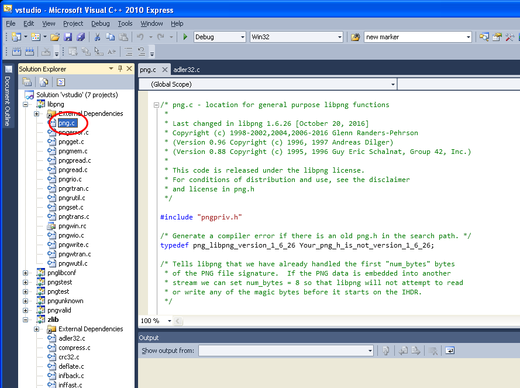The image size is (520, 388).
Task: Open the Project menu
Action: coord(73,23)
